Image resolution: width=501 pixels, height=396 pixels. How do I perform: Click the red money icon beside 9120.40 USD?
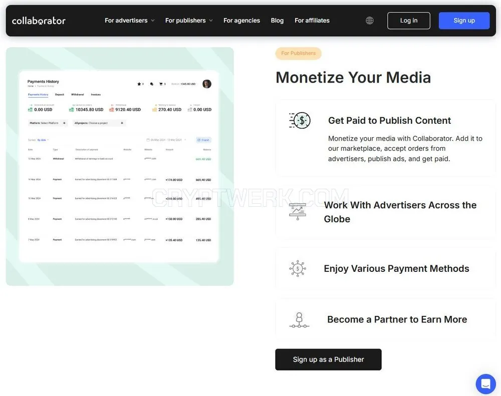[112, 110]
